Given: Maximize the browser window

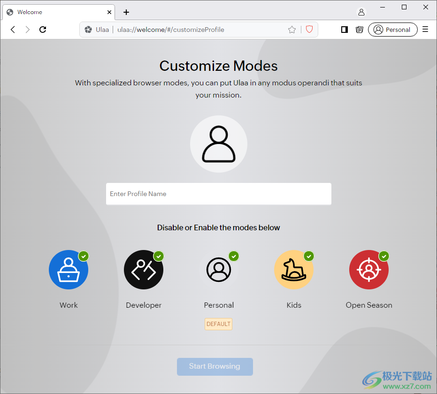Looking at the screenshot, I should click(x=404, y=7).
